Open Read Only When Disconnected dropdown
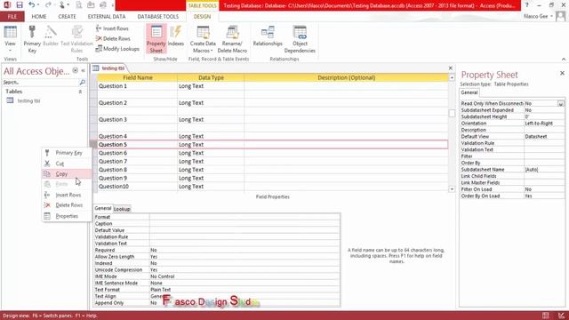This screenshot has width=569, height=320. 561,104
